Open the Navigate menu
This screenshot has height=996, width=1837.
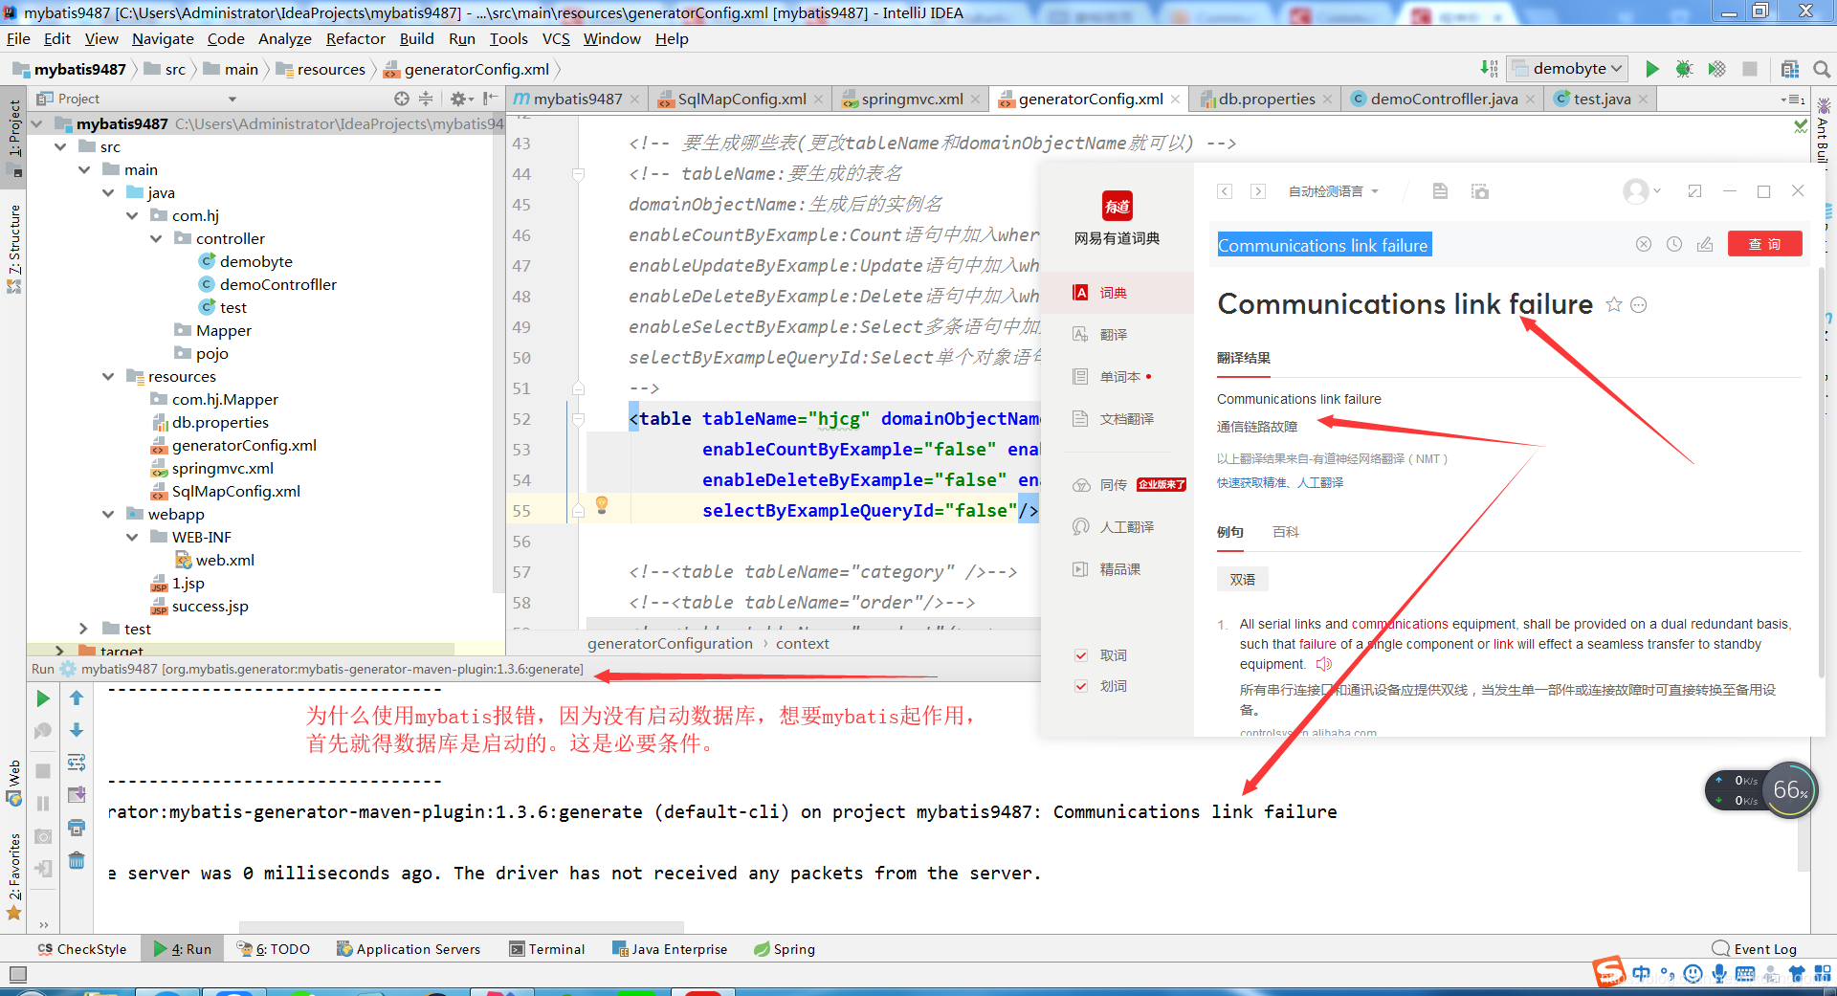pyautogui.click(x=163, y=39)
